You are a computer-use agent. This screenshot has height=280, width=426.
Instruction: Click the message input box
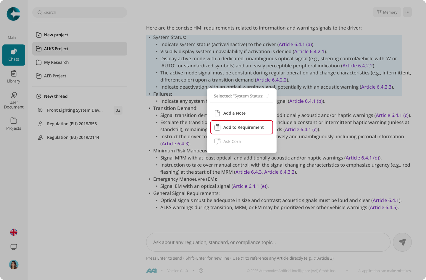point(268,242)
